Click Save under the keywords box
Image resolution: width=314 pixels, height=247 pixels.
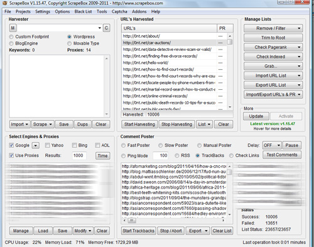point(64,124)
